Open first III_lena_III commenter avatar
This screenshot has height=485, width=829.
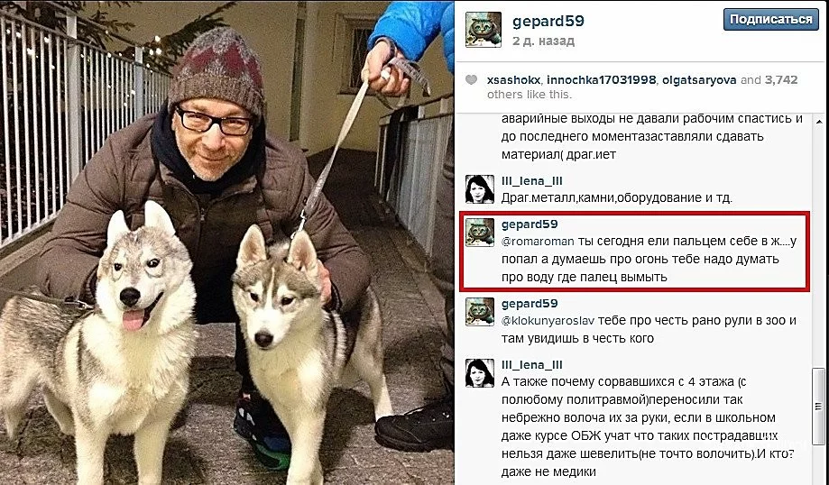480,189
